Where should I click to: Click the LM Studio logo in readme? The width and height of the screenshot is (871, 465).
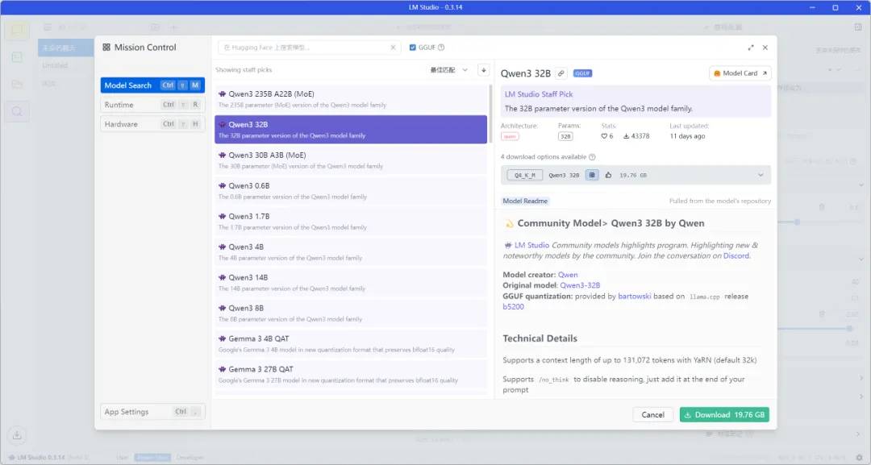tap(508, 245)
